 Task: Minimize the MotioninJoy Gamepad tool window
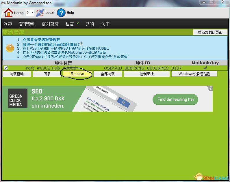point(204,2)
